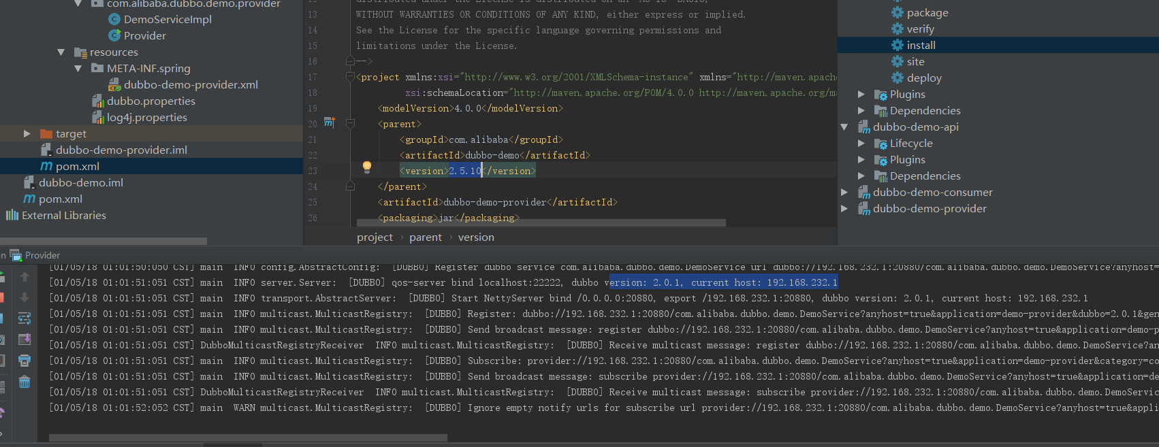
Task: Click the console down-arrow stack trace button
Action: [25, 297]
